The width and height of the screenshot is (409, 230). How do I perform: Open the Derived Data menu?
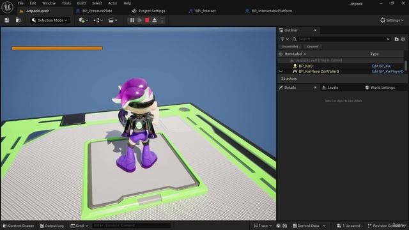[x=309, y=226]
